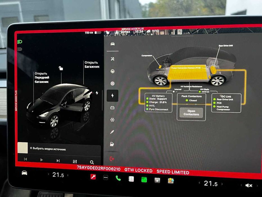Open car controls from the bottom-bar car icon
262x197 pixels.
pos(24,173)
